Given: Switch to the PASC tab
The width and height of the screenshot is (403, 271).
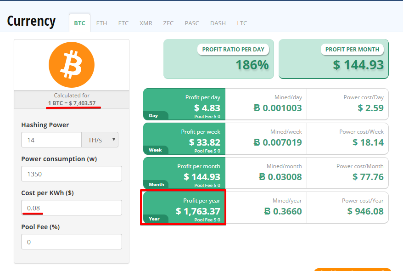Looking at the screenshot, I should [192, 23].
